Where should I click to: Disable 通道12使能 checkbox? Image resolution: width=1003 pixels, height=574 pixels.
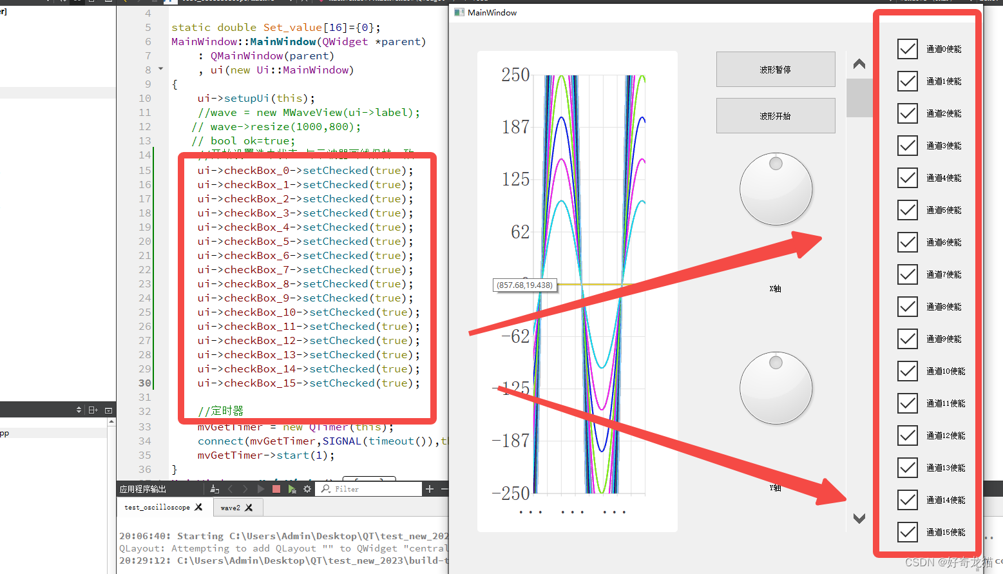point(908,435)
